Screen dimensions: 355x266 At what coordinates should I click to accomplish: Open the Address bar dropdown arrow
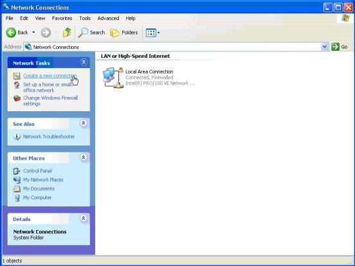coord(325,47)
